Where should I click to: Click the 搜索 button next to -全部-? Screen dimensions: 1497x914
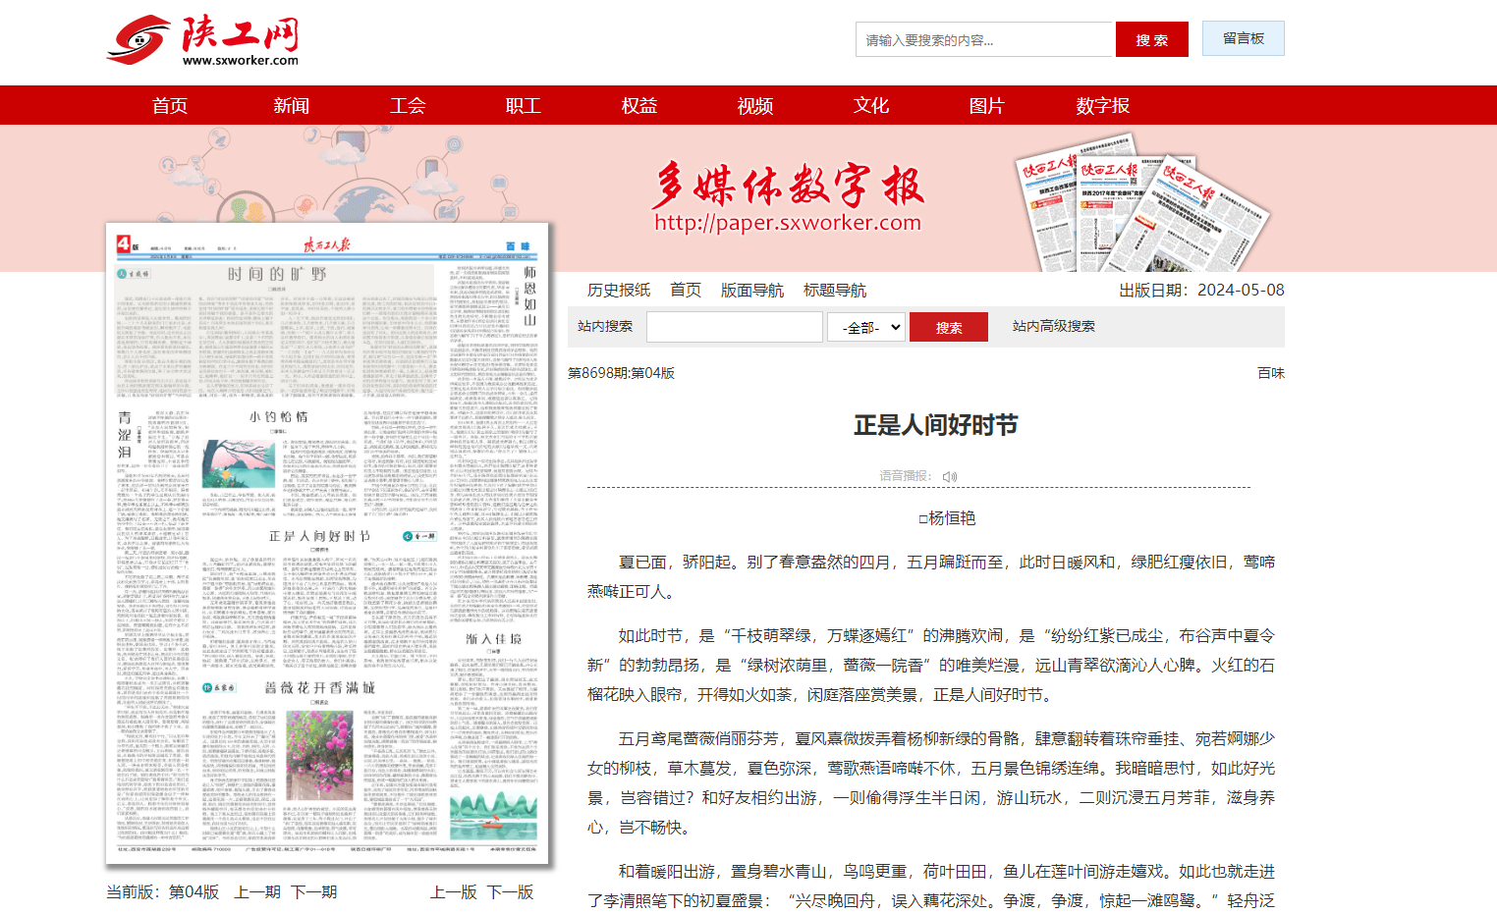point(949,327)
